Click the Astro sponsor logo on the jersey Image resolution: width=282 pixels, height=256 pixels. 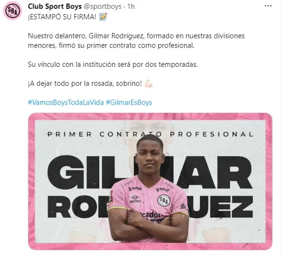point(135,199)
